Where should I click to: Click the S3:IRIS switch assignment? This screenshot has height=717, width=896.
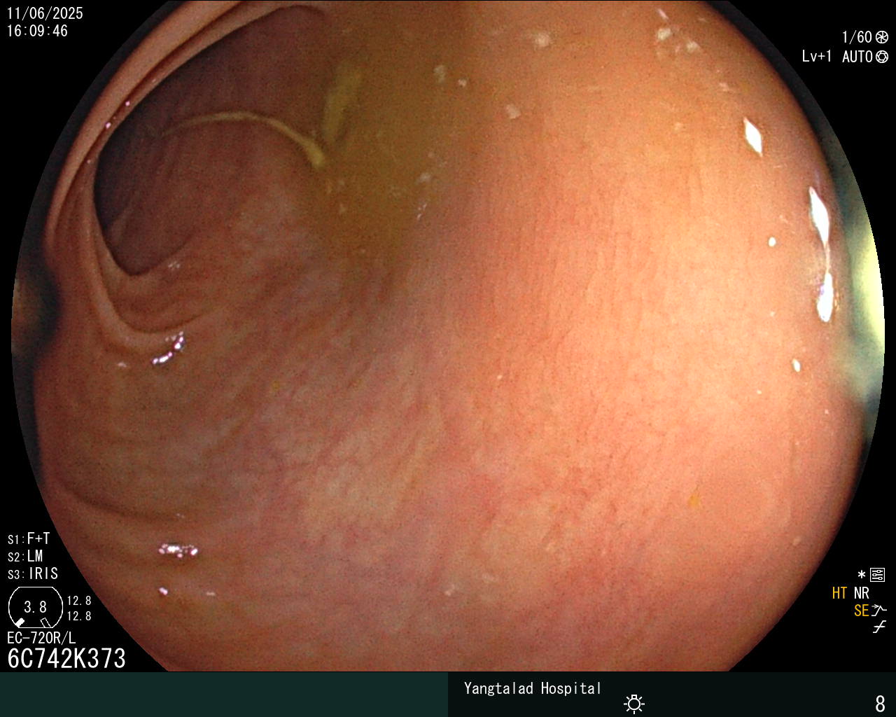click(33, 573)
